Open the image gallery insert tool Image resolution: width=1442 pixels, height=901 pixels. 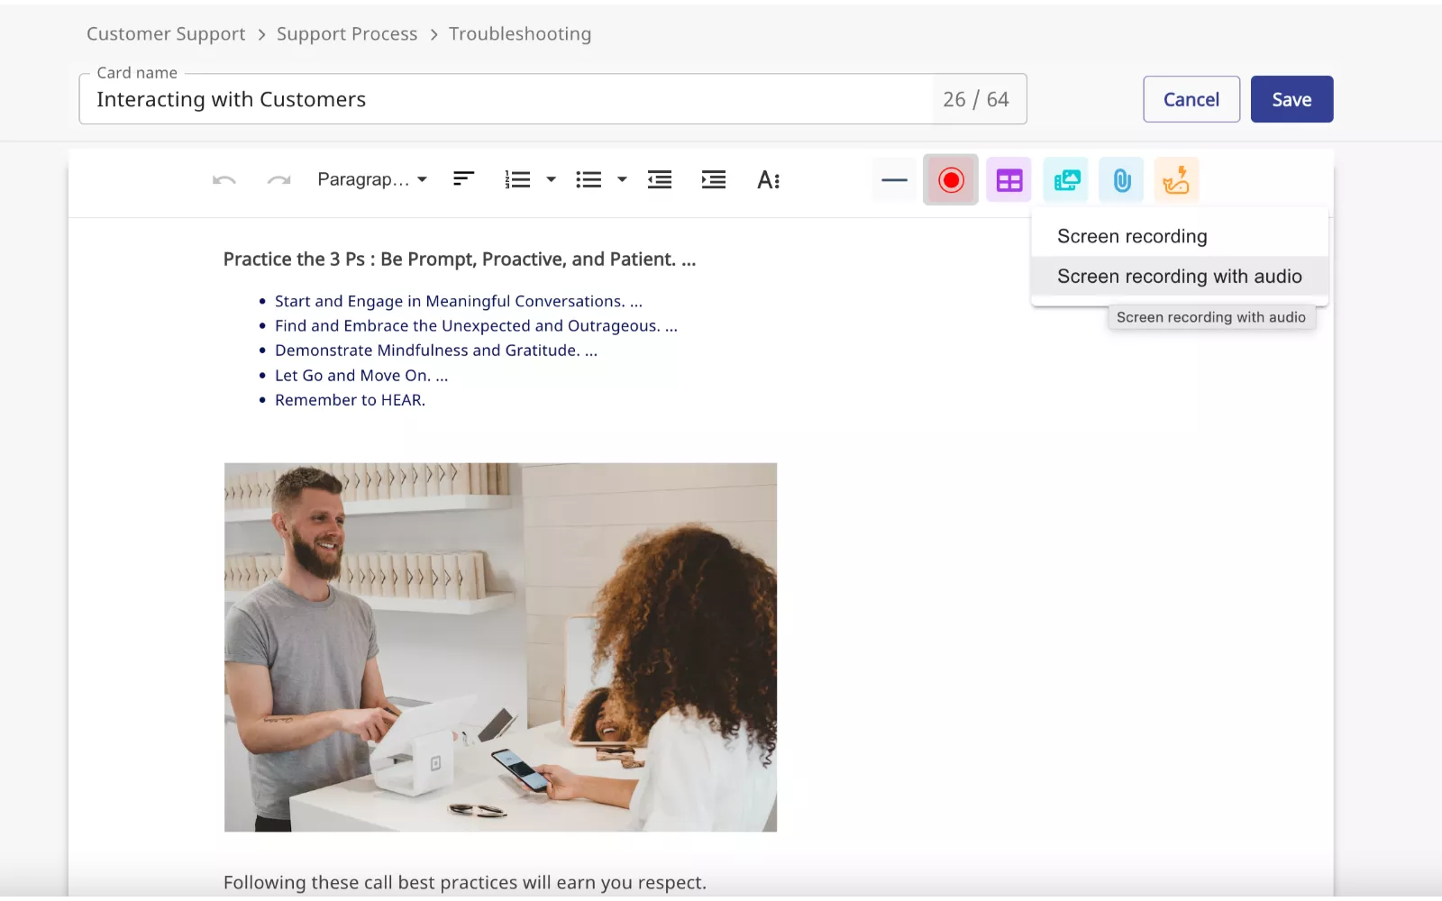(1066, 180)
